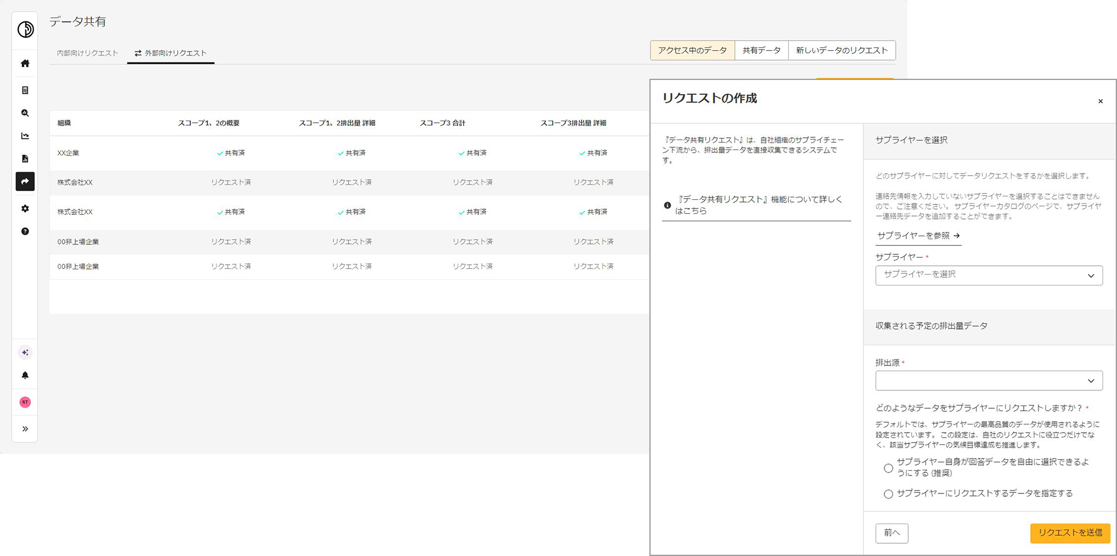Expand sidebar with double chevron icon
The height and width of the screenshot is (556, 1117).
pos(25,429)
